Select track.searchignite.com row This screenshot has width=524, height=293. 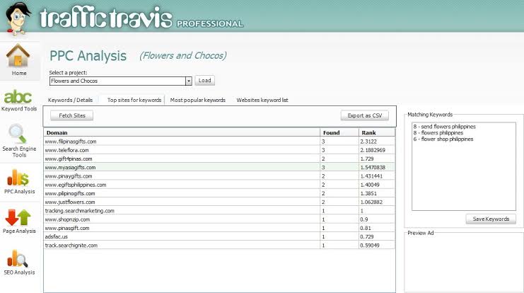[x=219, y=246]
